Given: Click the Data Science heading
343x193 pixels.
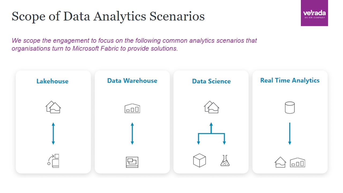Looking at the screenshot, I should point(211,81).
